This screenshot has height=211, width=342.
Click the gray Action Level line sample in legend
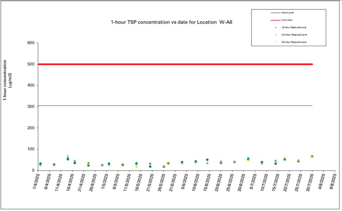pyautogui.click(x=276, y=13)
